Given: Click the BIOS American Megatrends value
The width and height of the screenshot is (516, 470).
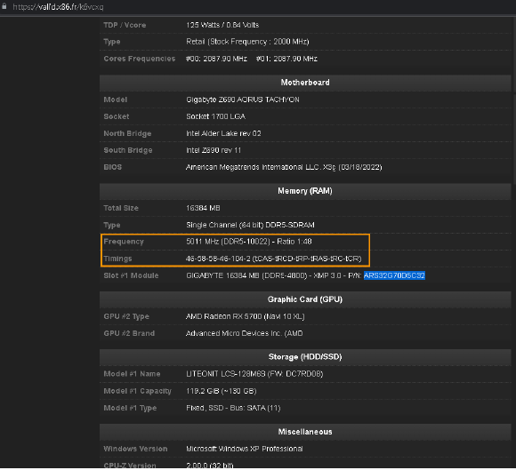Looking at the screenshot, I should click(284, 167).
